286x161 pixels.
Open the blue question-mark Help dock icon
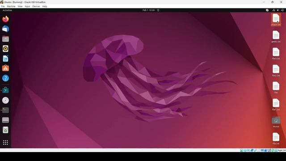5,78
